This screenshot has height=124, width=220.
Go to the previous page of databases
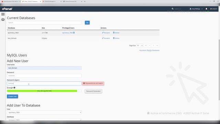tap(150, 45)
